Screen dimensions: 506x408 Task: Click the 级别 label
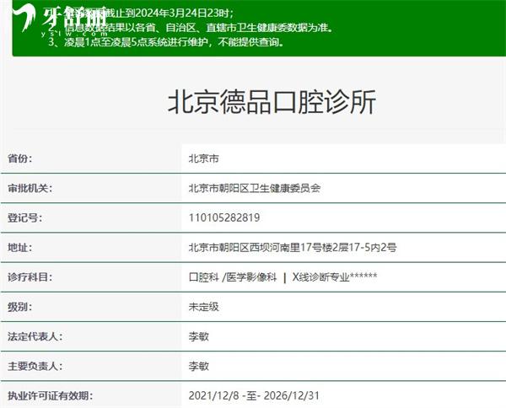click(19, 307)
